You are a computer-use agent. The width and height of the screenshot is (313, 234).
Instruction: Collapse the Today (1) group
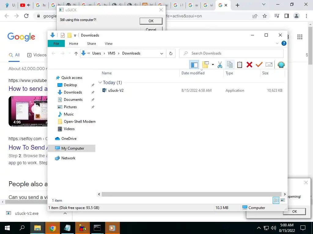pyautogui.click(x=100, y=82)
